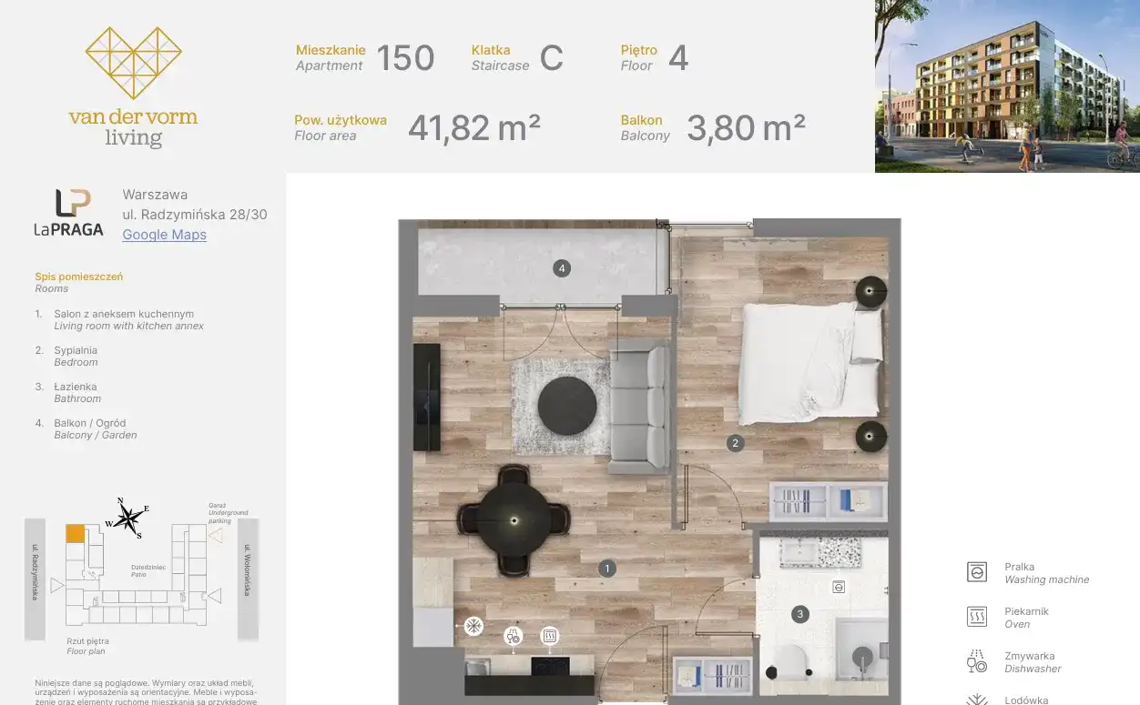Click the balcony area value 3,80 m²

click(746, 128)
